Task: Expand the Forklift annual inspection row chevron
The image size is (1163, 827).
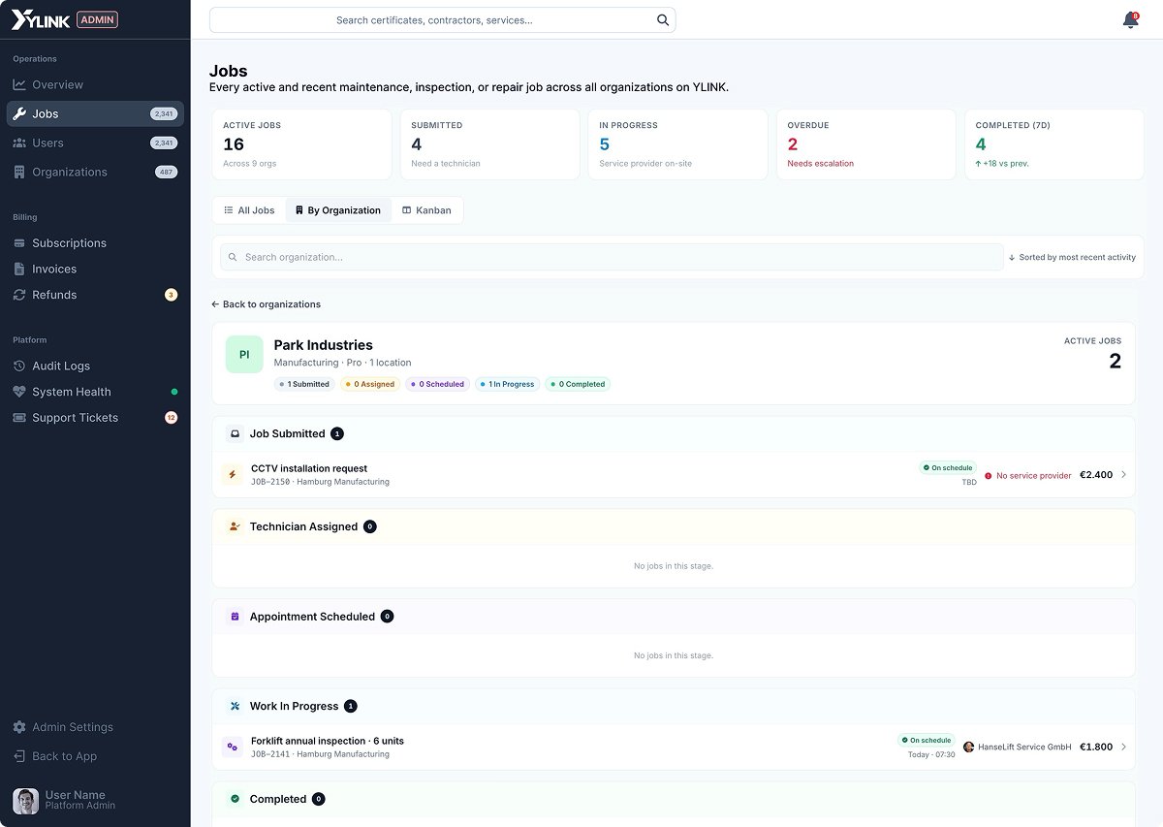Action: pos(1123,747)
